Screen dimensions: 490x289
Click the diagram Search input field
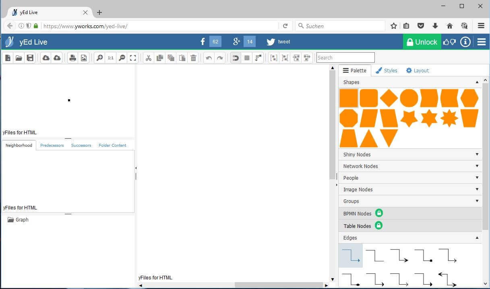pos(345,57)
